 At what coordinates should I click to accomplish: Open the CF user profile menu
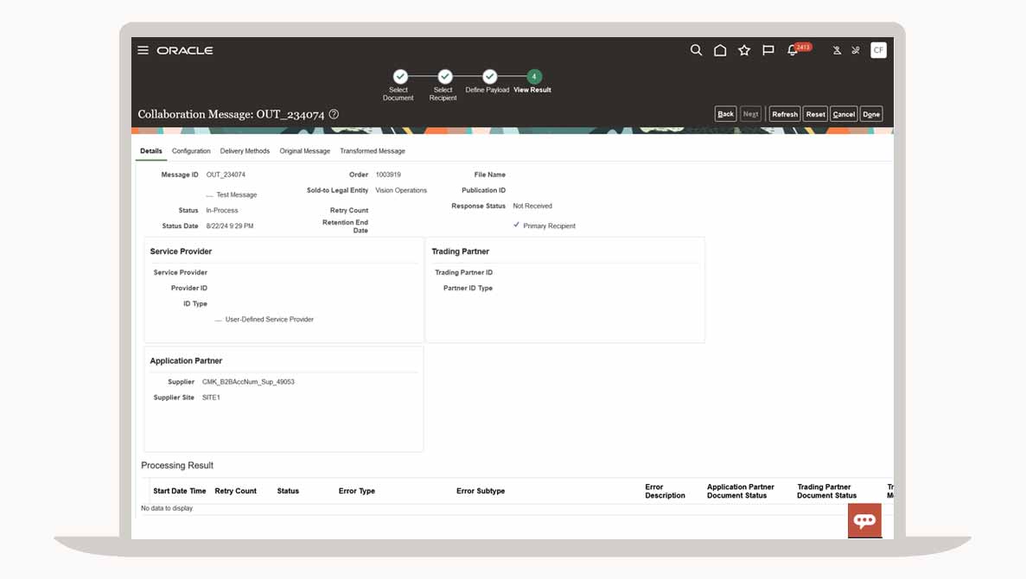878,50
